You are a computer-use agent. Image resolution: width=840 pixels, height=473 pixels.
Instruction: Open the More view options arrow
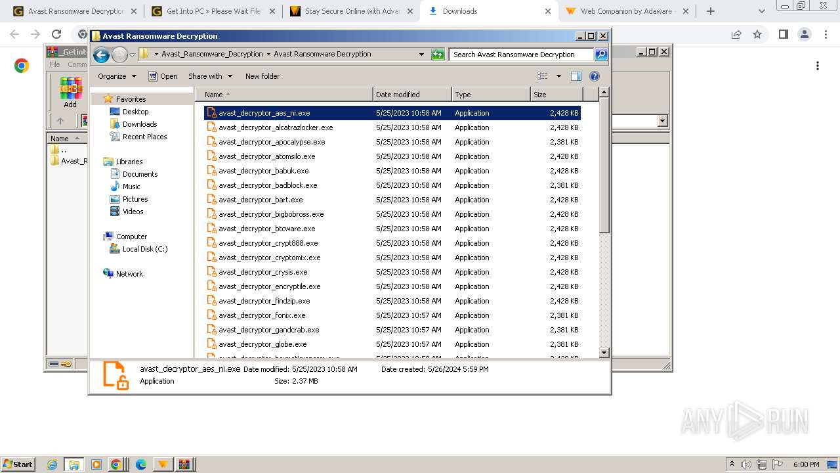[558, 76]
